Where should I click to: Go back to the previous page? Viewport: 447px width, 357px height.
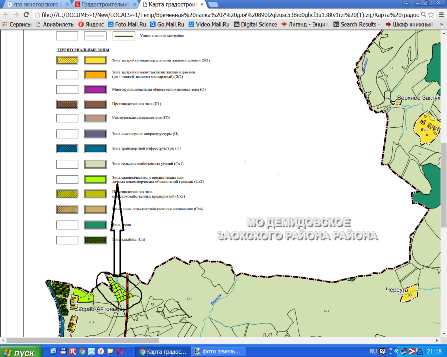point(6,15)
